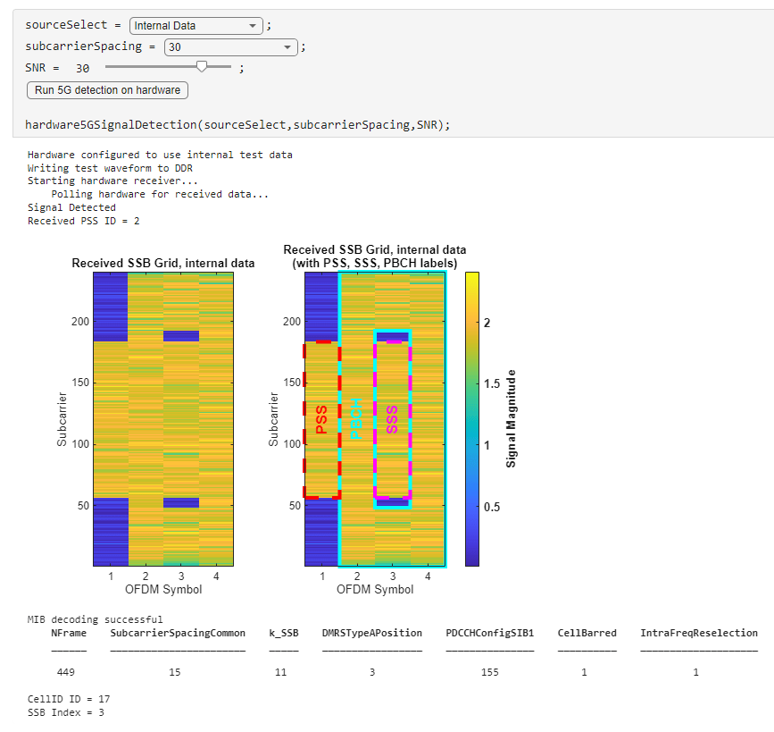Click the left plot title text
The width and height of the screenshot is (774, 732).
163,263
